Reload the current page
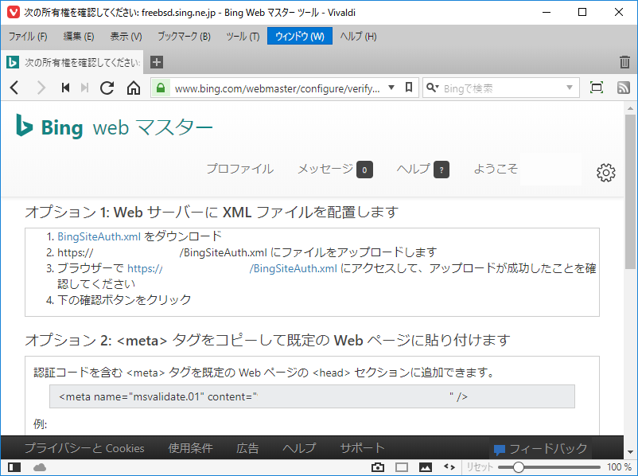The width and height of the screenshot is (638, 476). point(107,88)
